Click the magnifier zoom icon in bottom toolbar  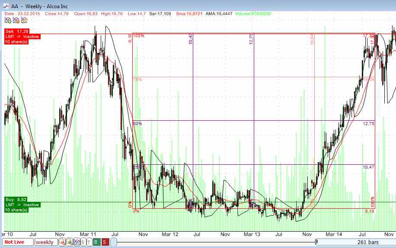pos(62,242)
